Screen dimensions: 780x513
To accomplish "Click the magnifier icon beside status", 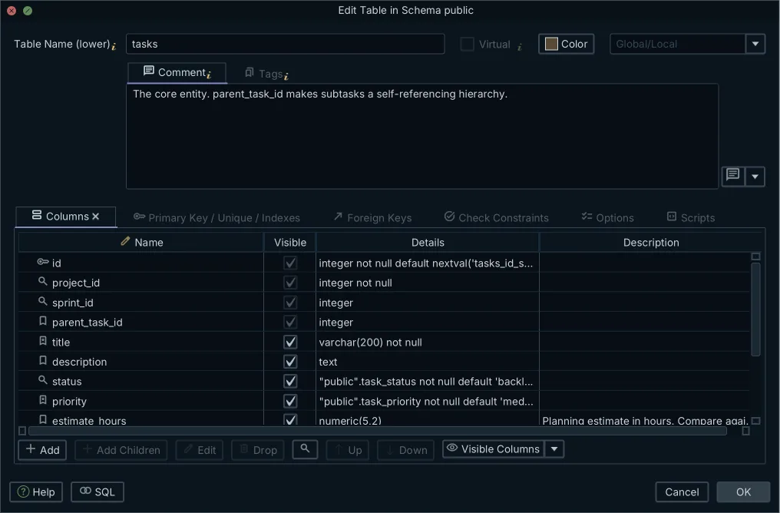I will click(x=43, y=381).
